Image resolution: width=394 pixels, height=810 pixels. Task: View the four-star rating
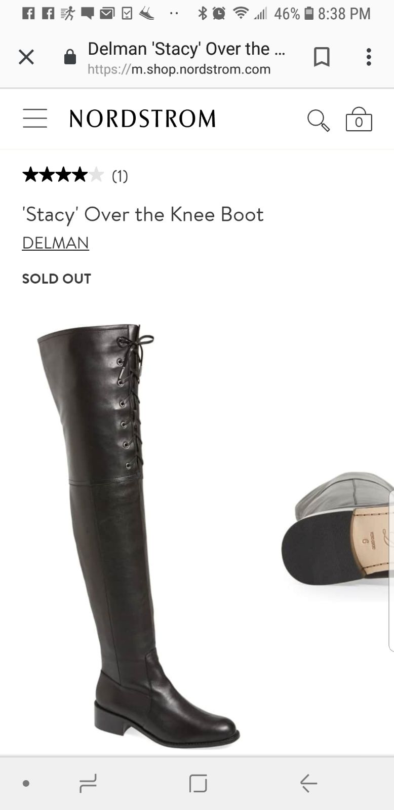click(63, 175)
